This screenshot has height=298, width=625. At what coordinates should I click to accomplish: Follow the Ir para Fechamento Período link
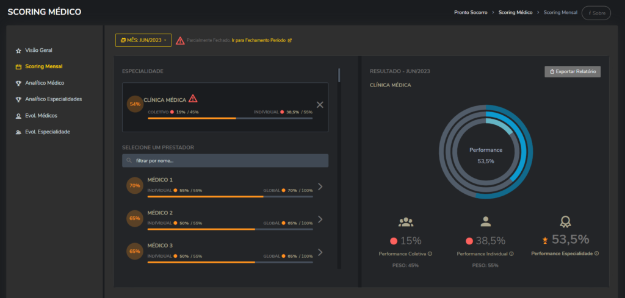pyautogui.click(x=259, y=40)
